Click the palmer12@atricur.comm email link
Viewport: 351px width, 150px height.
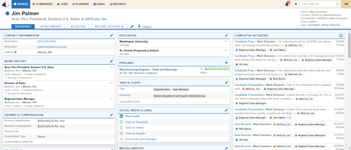[52, 47]
